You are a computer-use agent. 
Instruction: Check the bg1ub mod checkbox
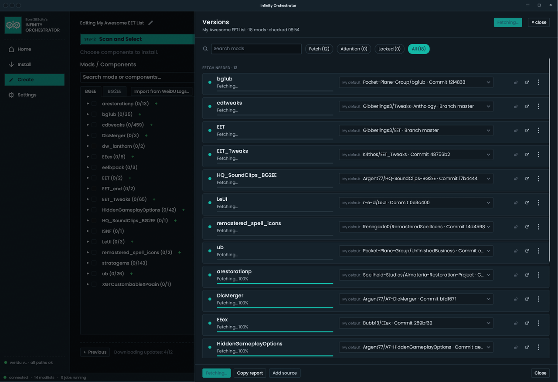pyautogui.click(x=94, y=114)
